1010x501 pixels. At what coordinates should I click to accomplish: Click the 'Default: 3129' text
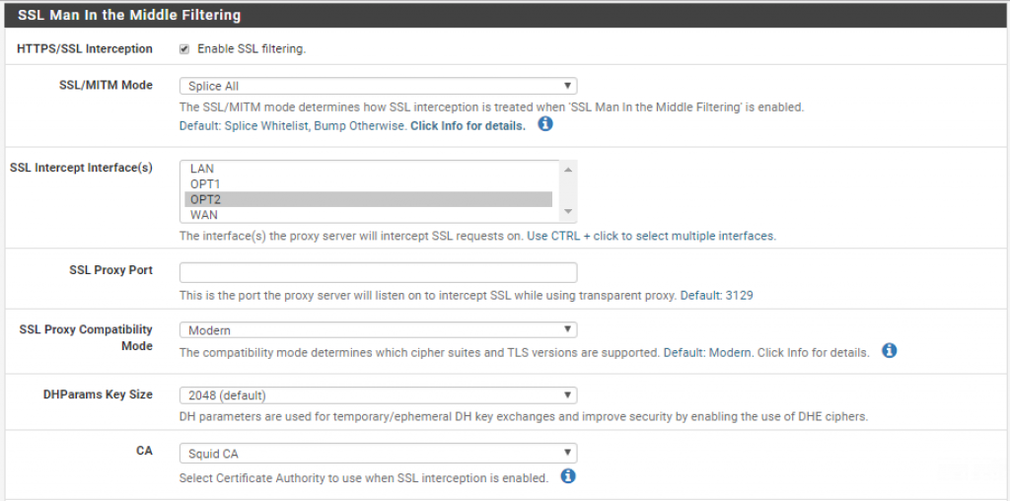717,296
